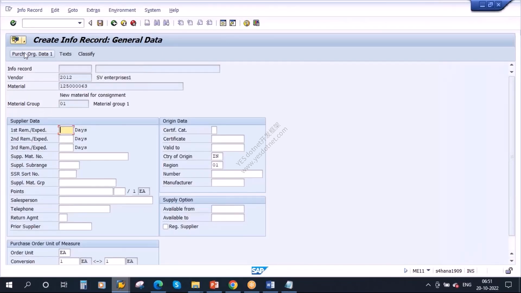Viewport: 521px width, 293px height.
Task: Click the green Enter checkmark icon
Action: tap(13, 23)
